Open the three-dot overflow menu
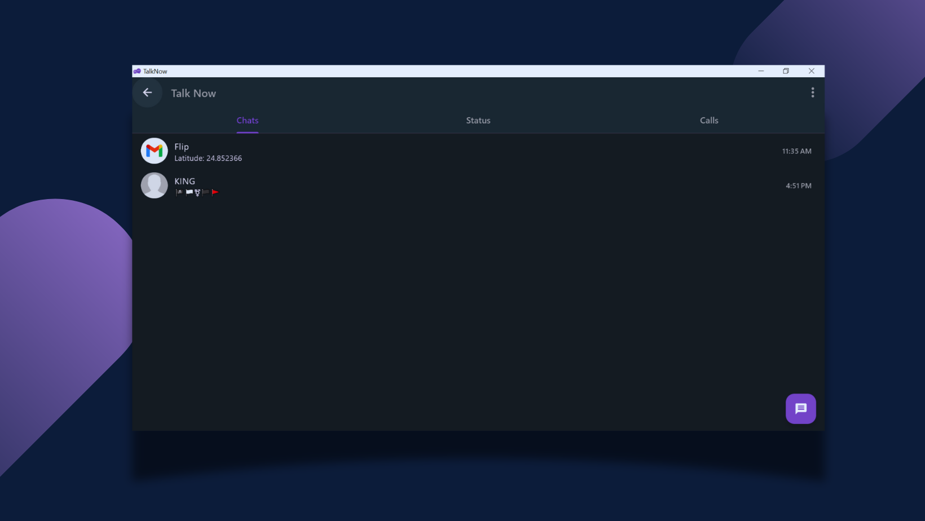This screenshot has width=925, height=521. [813, 92]
